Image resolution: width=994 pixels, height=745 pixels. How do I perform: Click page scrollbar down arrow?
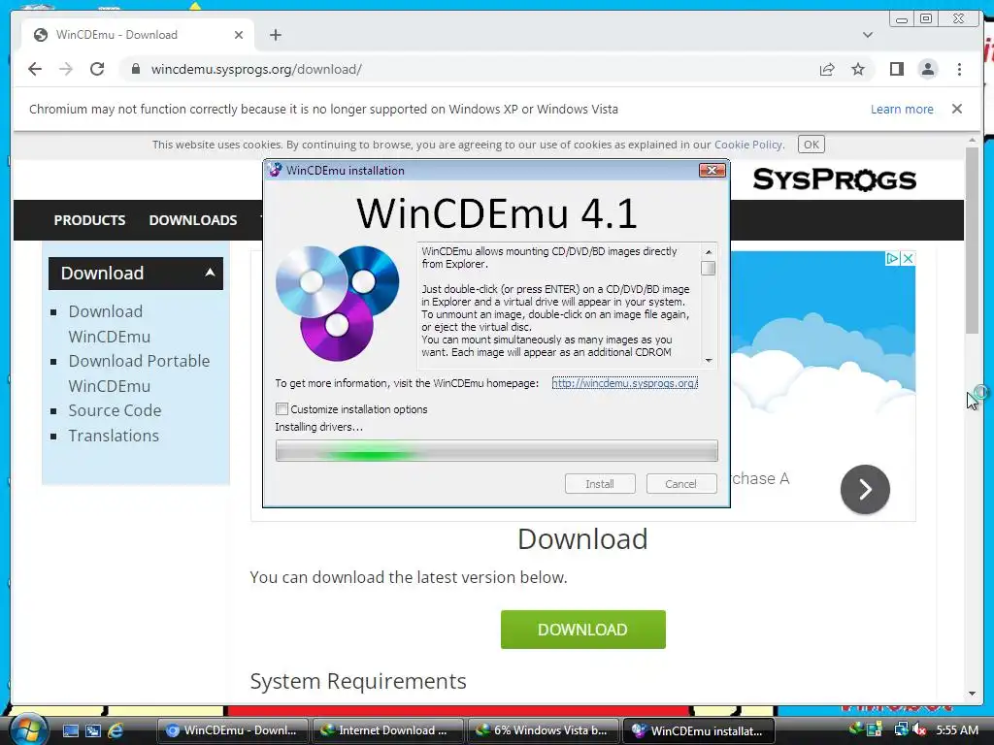(971, 694)
